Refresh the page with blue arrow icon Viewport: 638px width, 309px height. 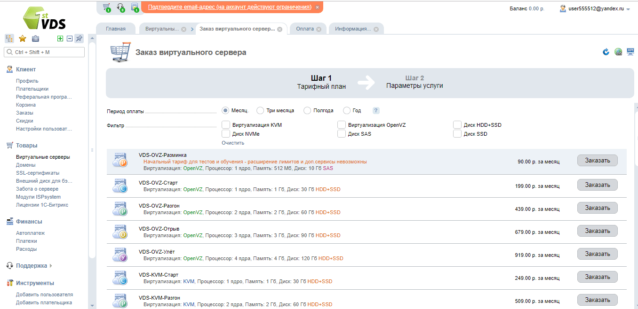coord(606,52)
